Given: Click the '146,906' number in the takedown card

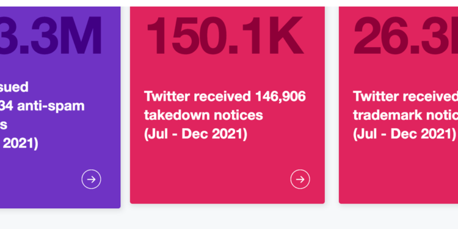Looking at the screenshot, I should pyautogui.click(x=280, y=96).
